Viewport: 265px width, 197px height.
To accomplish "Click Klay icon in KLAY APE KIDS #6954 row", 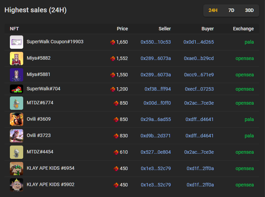I will point(116,169).
